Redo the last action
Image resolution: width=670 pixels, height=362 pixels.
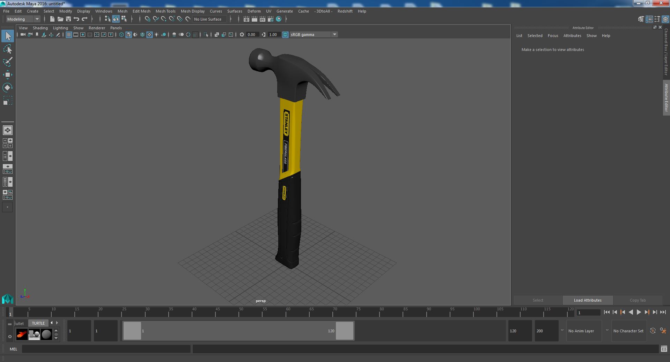(84, 19)
